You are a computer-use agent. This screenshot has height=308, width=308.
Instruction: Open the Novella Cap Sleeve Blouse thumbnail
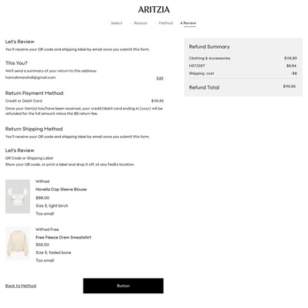pyautogui.click(x=18, y=196)
